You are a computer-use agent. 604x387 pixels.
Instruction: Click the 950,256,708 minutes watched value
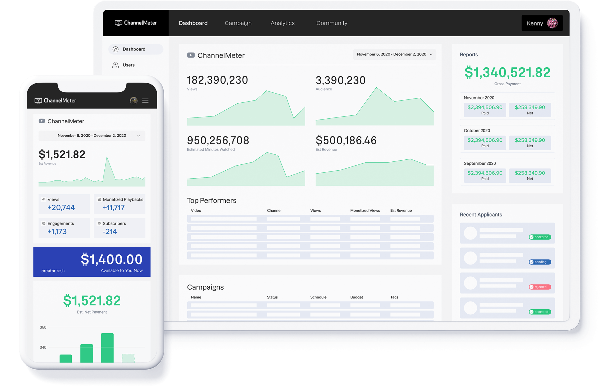point(218,140)
